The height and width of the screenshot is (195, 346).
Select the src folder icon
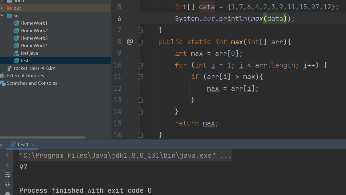[10, 15]
